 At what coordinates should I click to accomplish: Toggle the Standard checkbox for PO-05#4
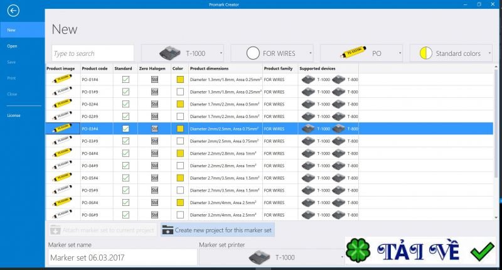pos(126,178)
